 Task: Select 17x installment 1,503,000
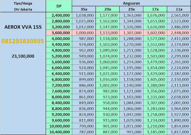[155, 56]
